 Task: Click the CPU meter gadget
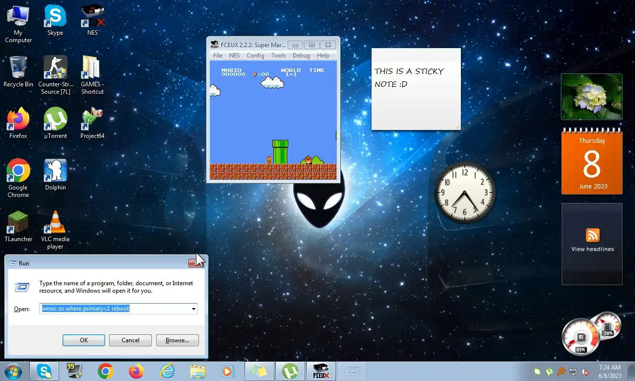click(x=581, y=337)
